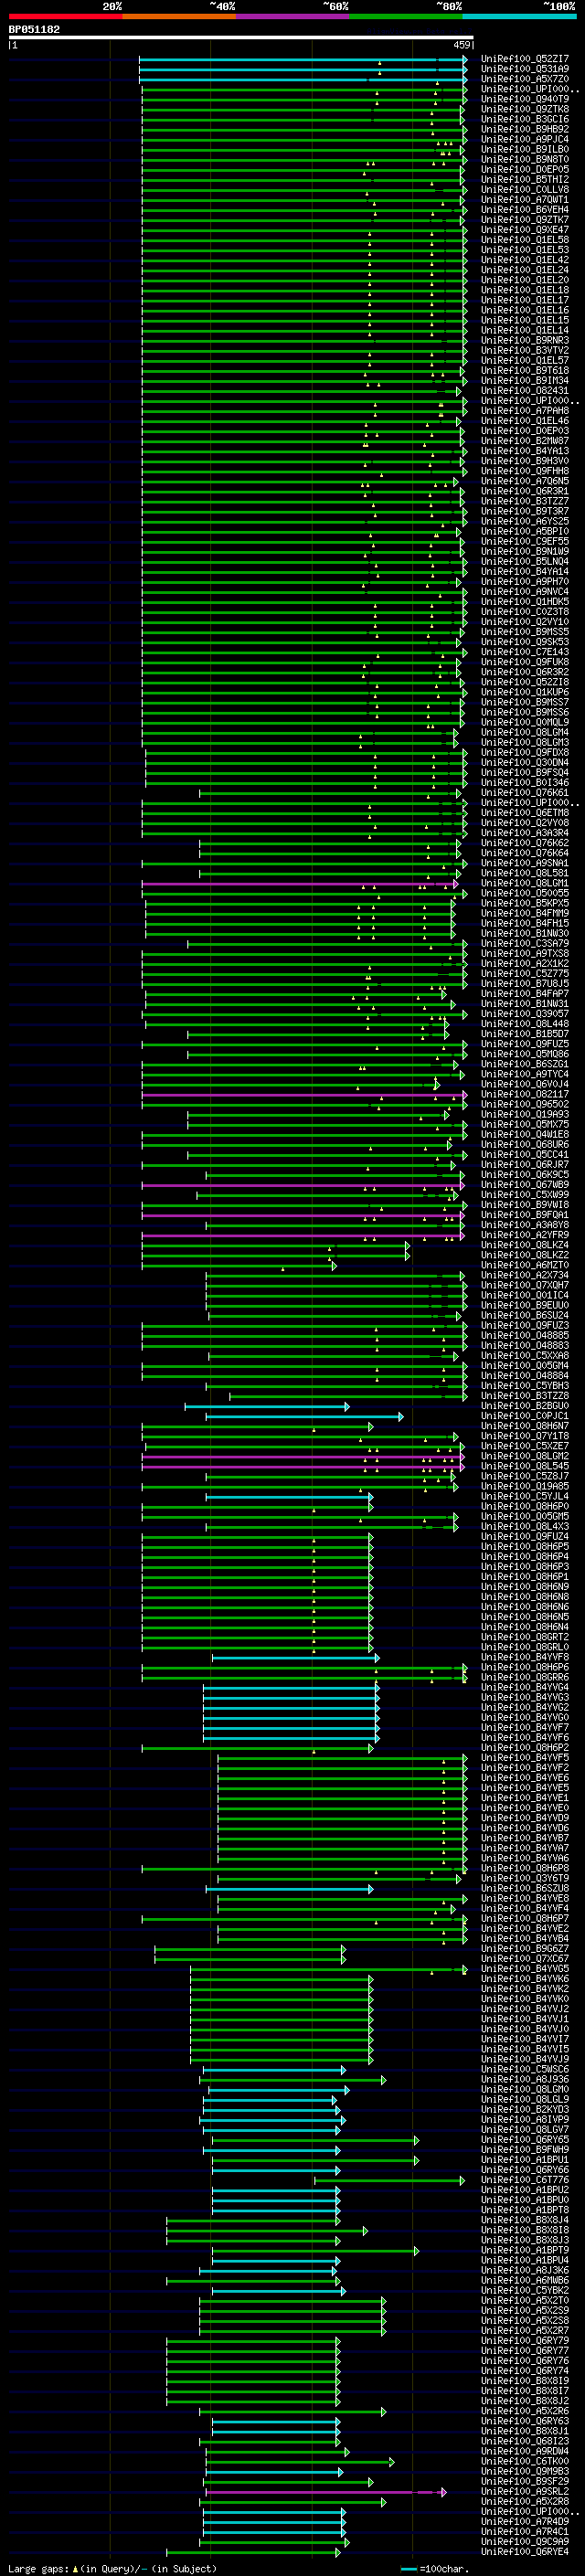
Task: Click the red 20% identity legend bar
Action: point(65,16)
